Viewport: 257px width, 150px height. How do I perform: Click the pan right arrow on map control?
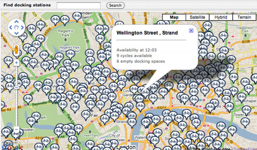[x=22, y=27]
